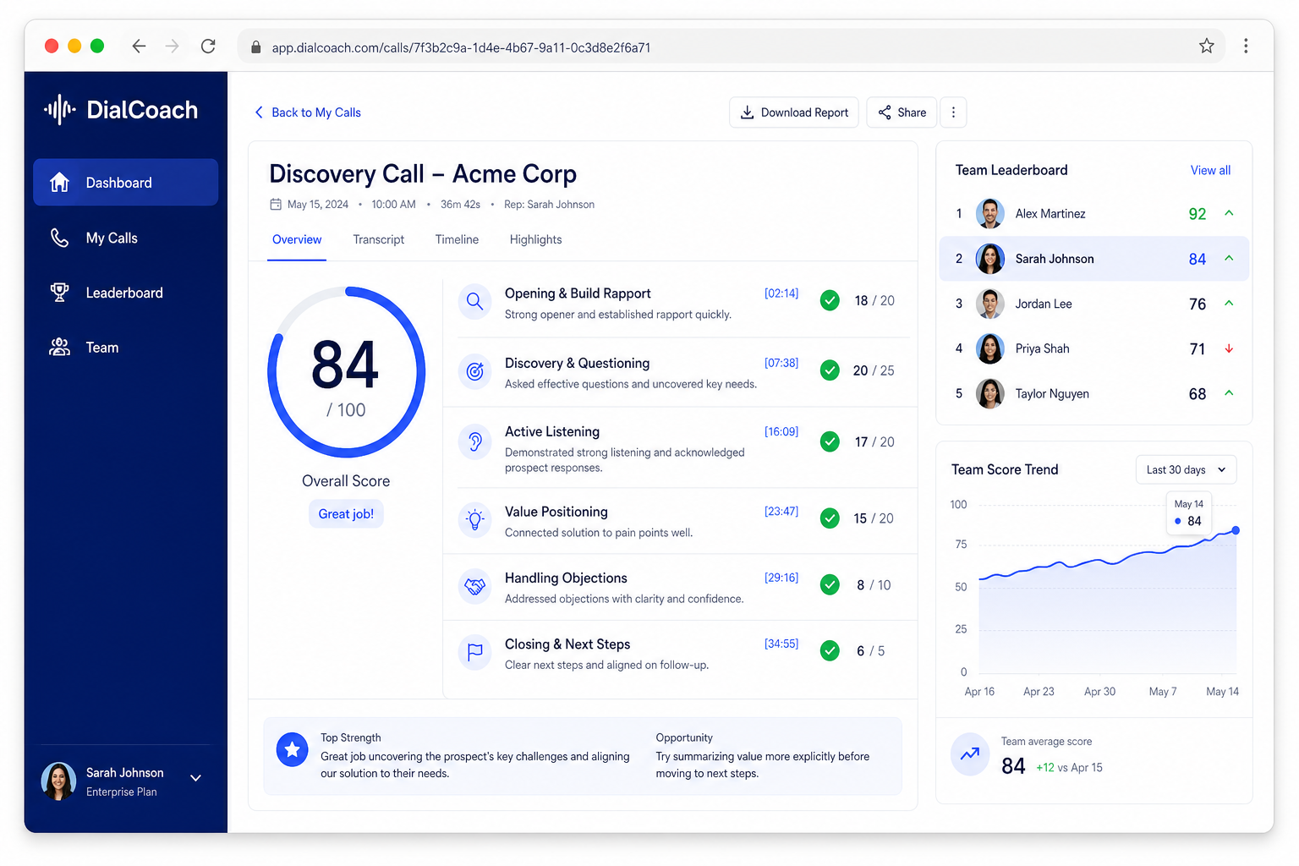This screenshot has width=1299, height=866.
Task: Click the Team people icon
Action: click(59, 347)
